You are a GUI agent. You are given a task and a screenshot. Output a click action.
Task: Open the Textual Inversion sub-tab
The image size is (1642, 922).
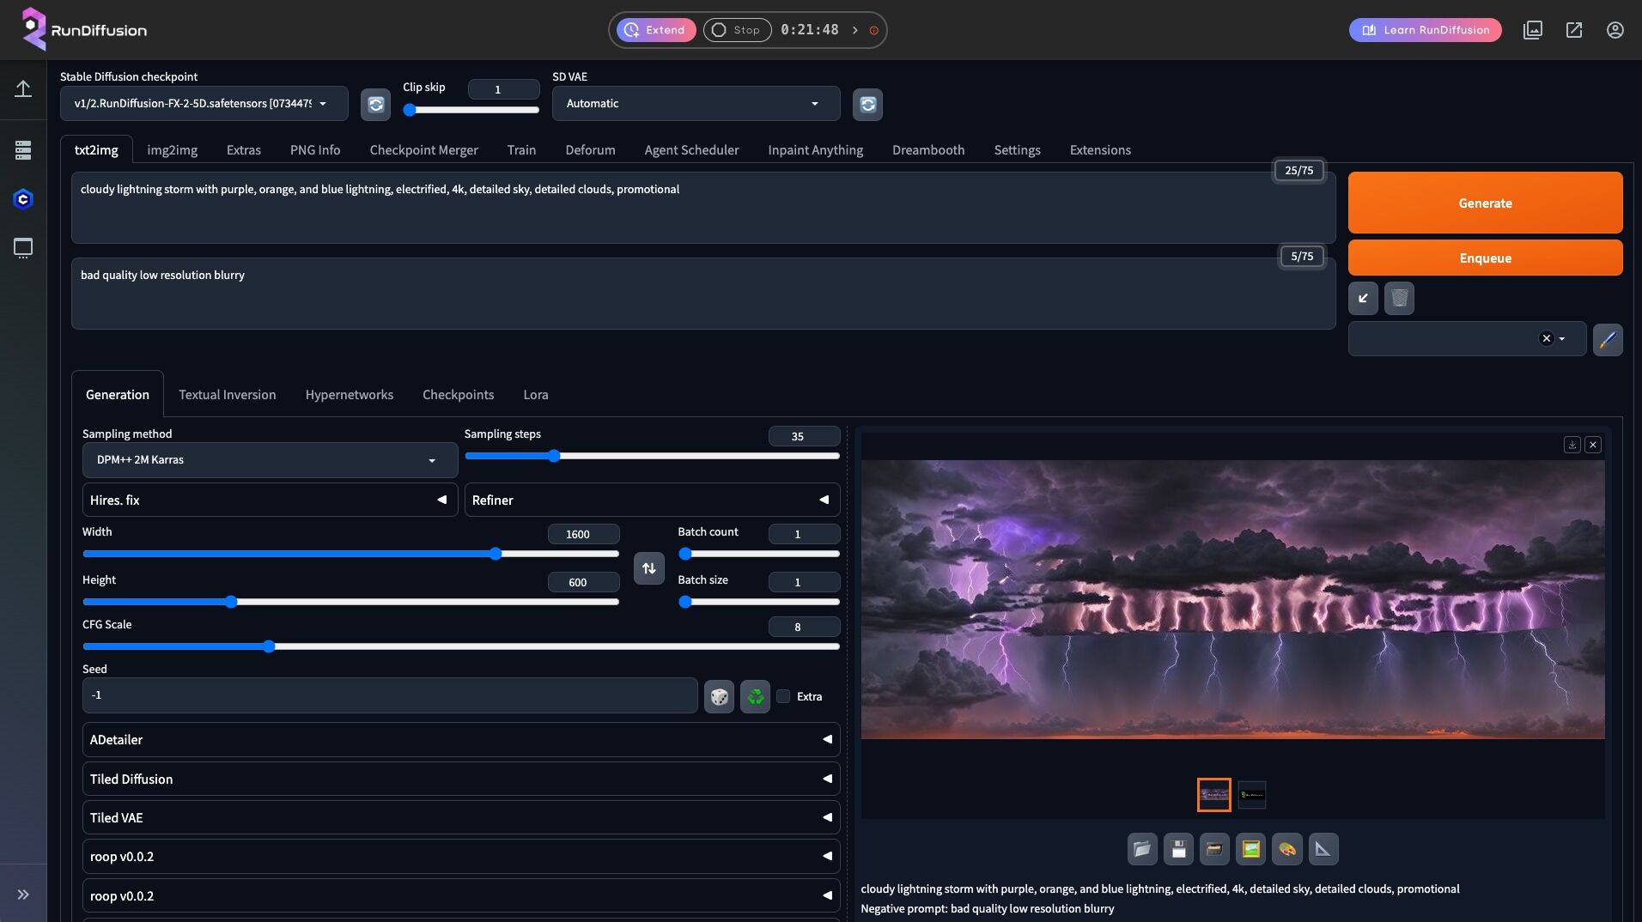click(228, 395)
